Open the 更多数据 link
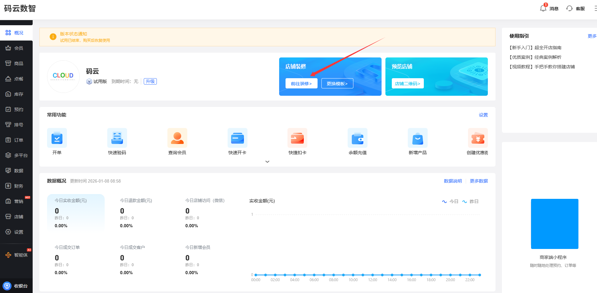This screenshot has height=293, width=597. click(479, 181)
